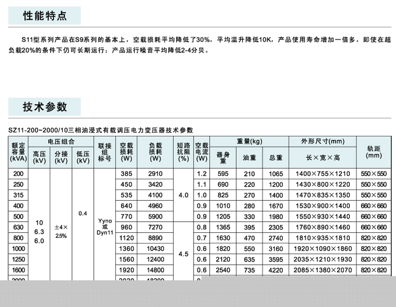Click the 重量(kg) group header
The image size is (396, 307).
coord(249,142)
